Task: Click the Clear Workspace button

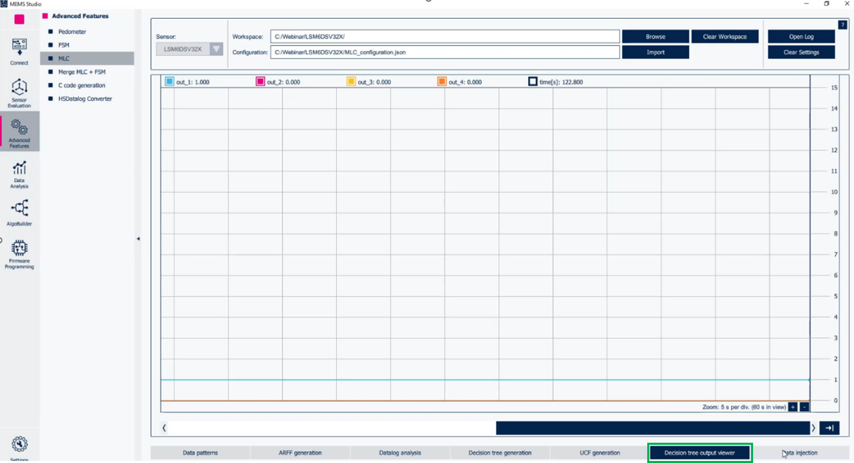Action: tap(725, 36)
